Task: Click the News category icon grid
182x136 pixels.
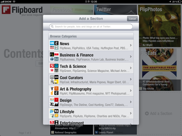Action: click(54, 45)
